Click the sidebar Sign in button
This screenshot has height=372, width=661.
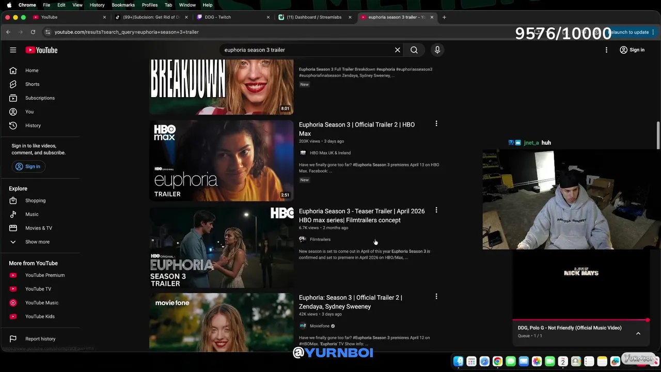[27, 166]
